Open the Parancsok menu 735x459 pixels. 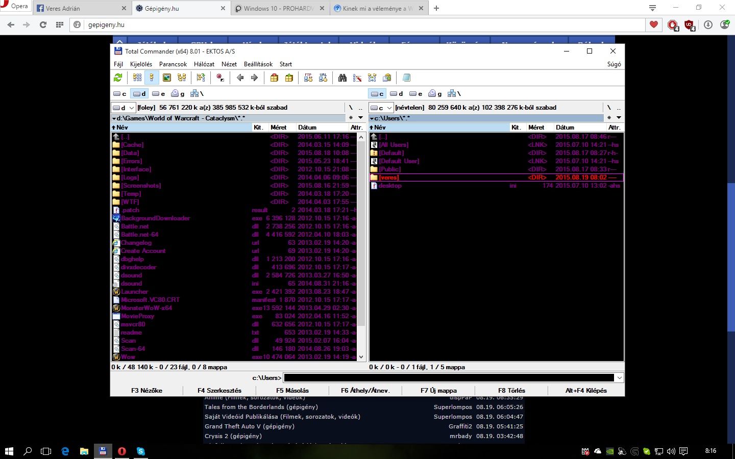coord(173,64)
